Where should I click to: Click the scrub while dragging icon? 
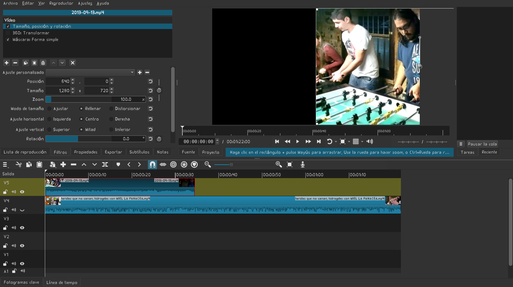pyautogui.click(x=163, y=164)
